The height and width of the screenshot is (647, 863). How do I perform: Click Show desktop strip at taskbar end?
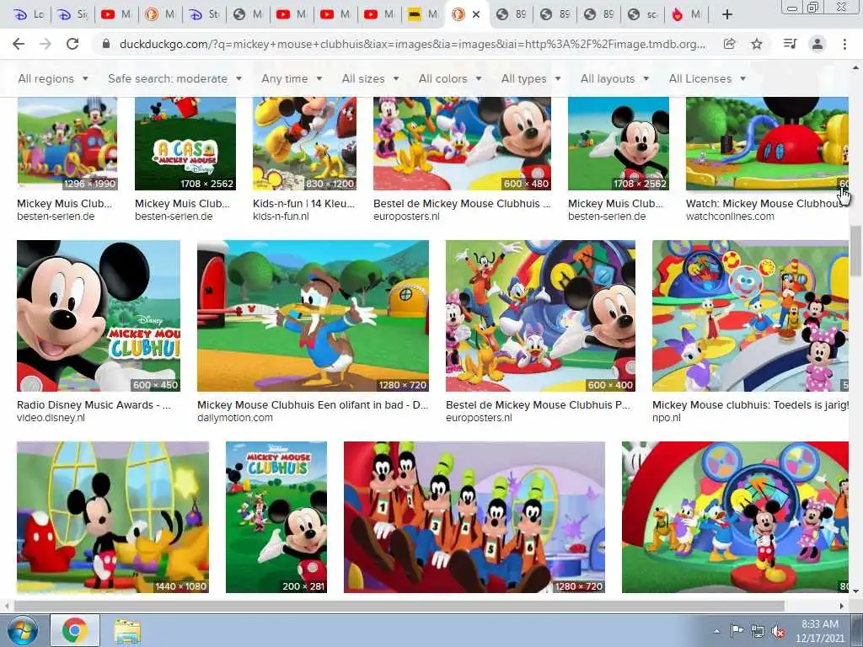(x=857, y=630)
